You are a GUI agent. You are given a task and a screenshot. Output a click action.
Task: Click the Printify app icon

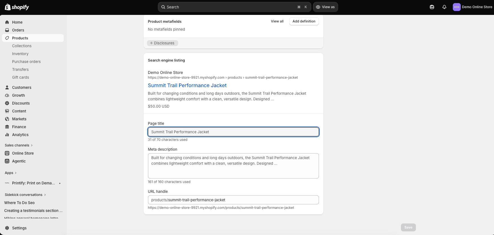[7, 183]
